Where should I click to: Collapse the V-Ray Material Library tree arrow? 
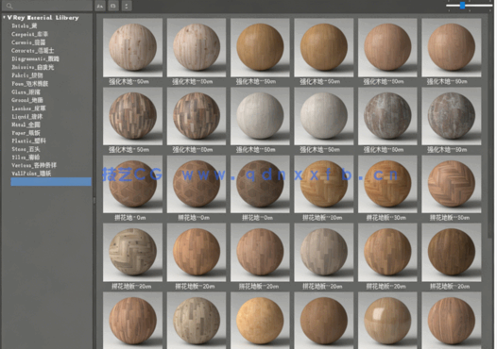4,17
